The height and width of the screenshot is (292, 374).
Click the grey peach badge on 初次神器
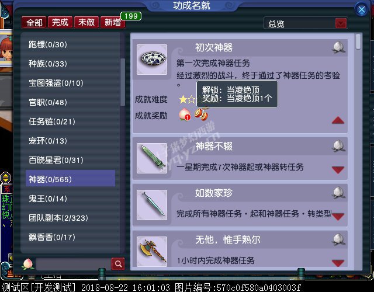point(338,47)
